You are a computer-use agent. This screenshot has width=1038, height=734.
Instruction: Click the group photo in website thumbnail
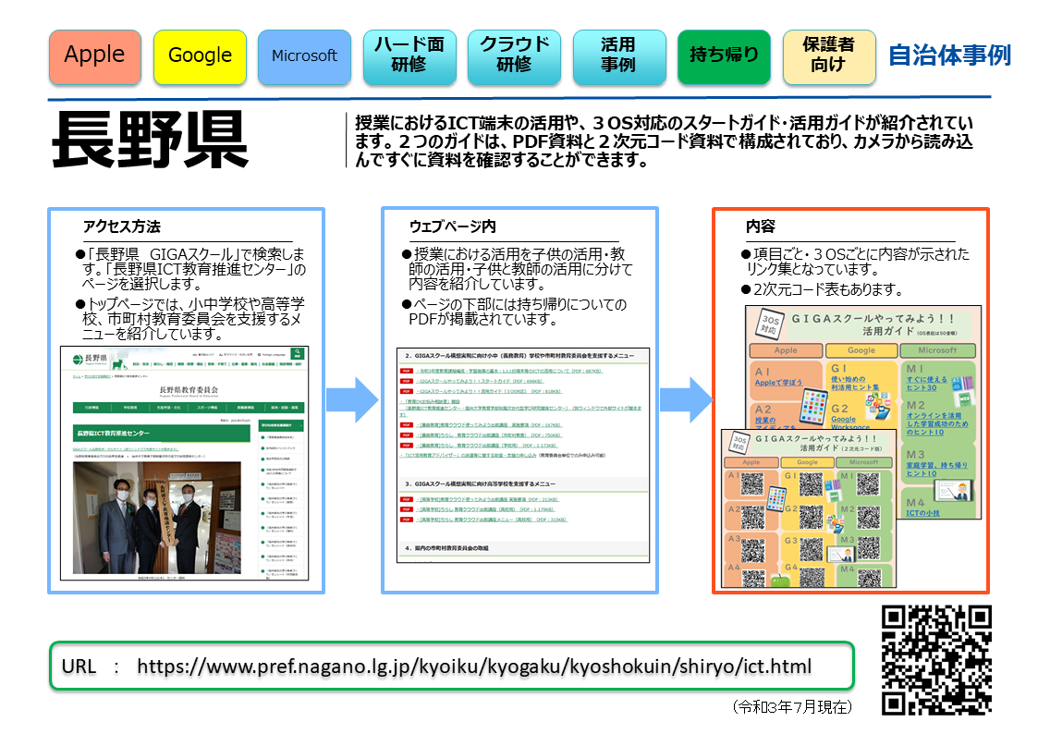(157, 517)
